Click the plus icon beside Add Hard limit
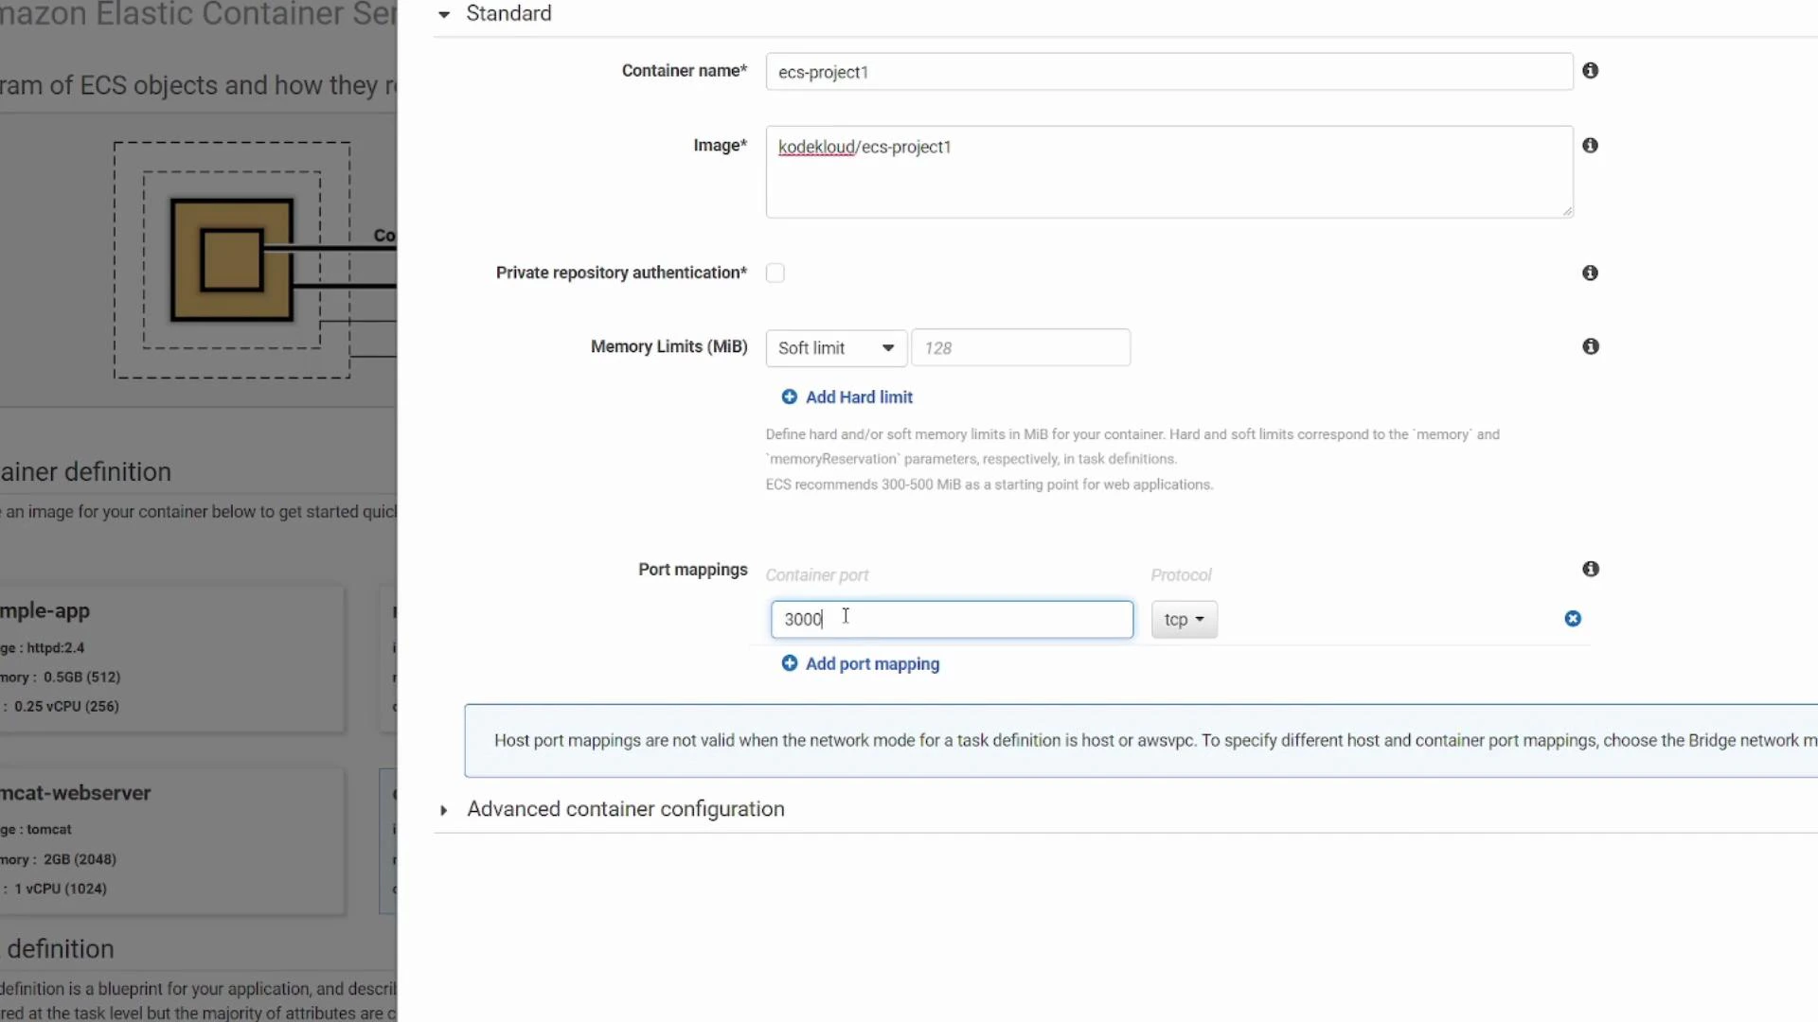The image size is (1818, 1022). (x=790, y=396)
